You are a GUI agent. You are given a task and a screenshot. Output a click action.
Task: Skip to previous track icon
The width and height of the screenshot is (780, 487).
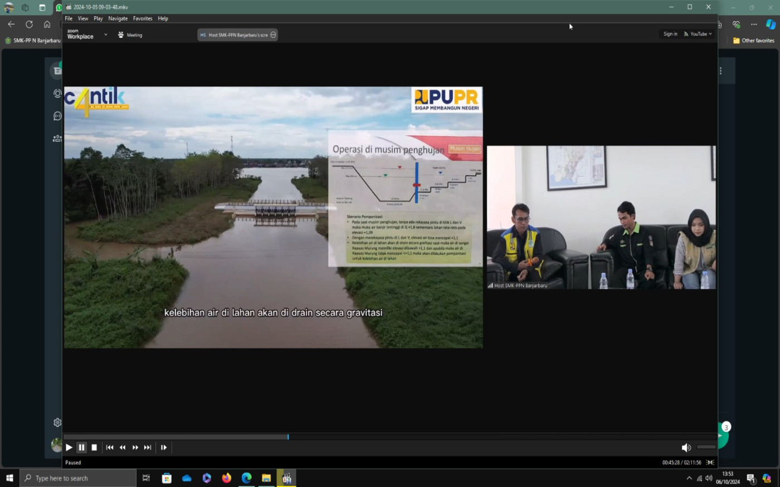[110, 447]
